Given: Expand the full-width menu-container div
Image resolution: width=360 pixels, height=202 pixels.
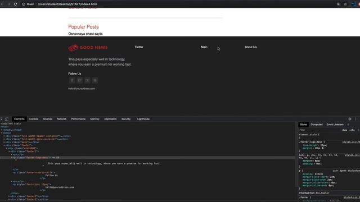Looking at the screenshot, I should point(4,139).
